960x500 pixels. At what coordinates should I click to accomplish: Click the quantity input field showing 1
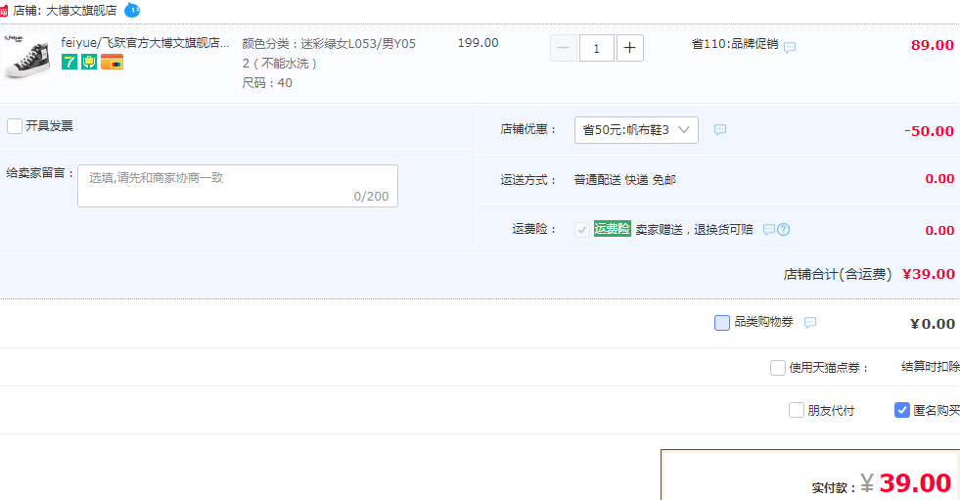click(x=596, y=48)
